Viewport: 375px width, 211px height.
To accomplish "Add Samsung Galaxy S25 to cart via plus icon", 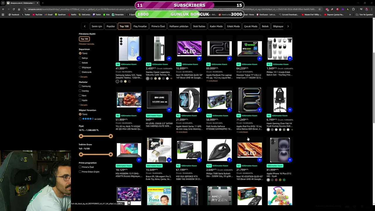I will point(139,58).
